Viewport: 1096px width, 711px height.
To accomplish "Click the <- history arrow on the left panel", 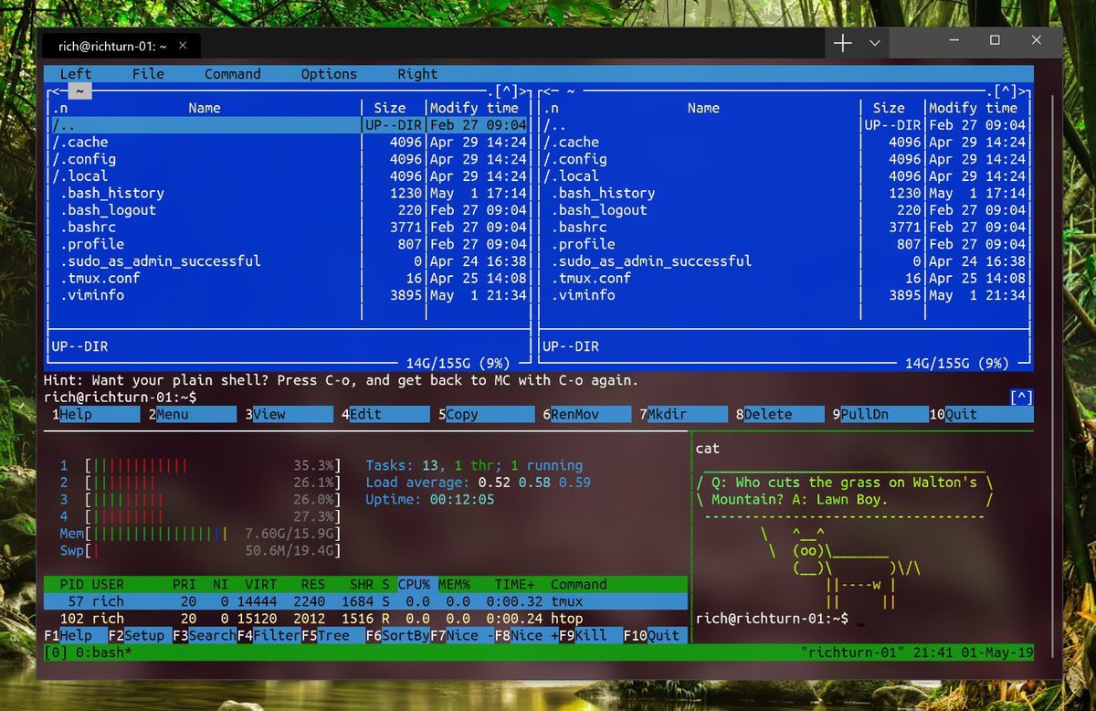I will tap(56, 90).
